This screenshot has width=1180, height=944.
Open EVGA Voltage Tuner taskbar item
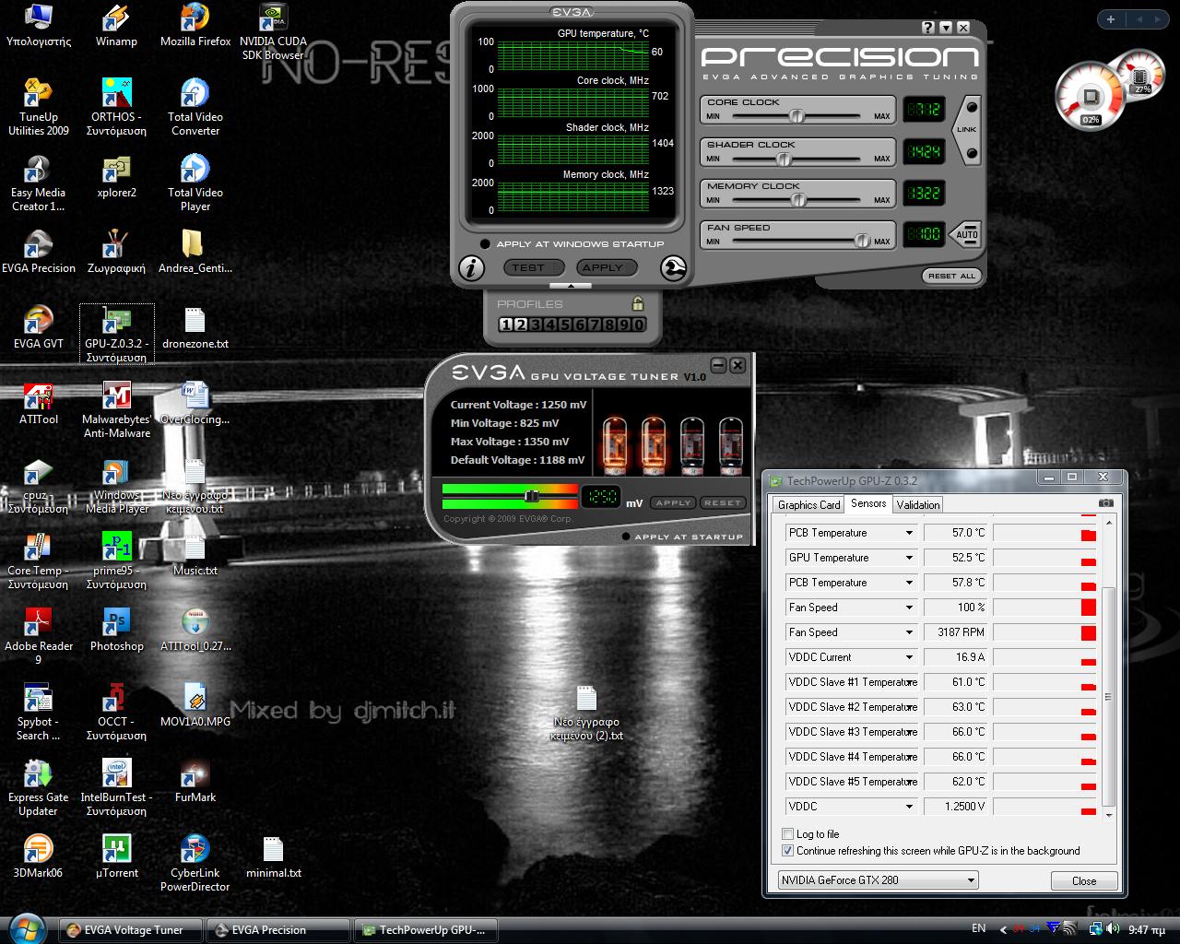coord(132,930)
